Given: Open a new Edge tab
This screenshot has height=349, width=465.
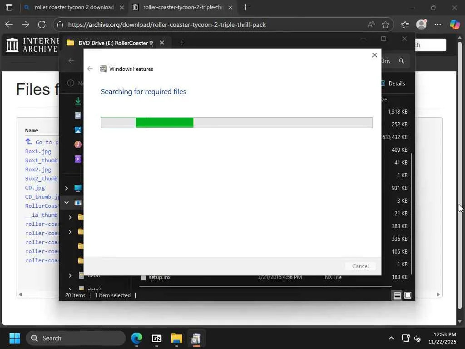Looking at the screenshot, I should click(x=245, y=7).
